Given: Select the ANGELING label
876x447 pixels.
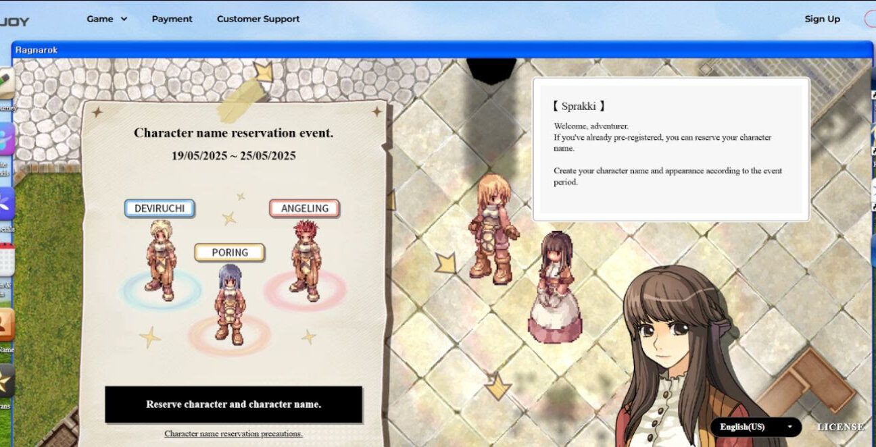Looking at the screenshot, I should point(305,208).
